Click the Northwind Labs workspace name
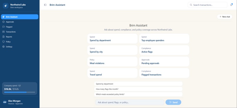Image resolution: width=237 pixels, height=108 pixels. (x=18, y=5)
